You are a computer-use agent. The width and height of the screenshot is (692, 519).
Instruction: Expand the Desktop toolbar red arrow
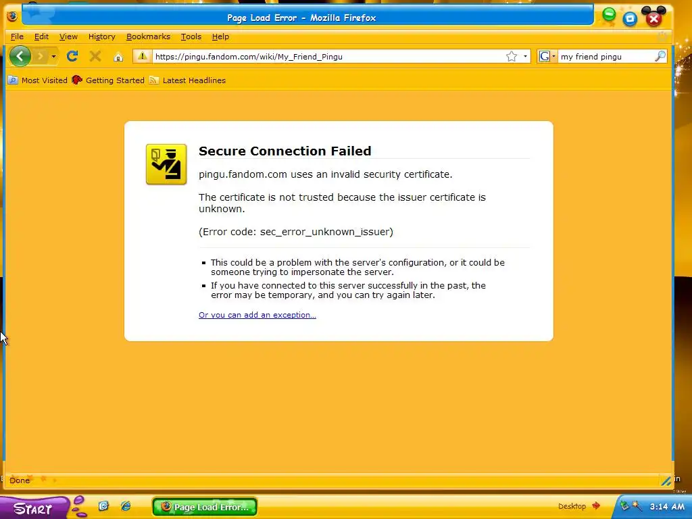[596, 505]
